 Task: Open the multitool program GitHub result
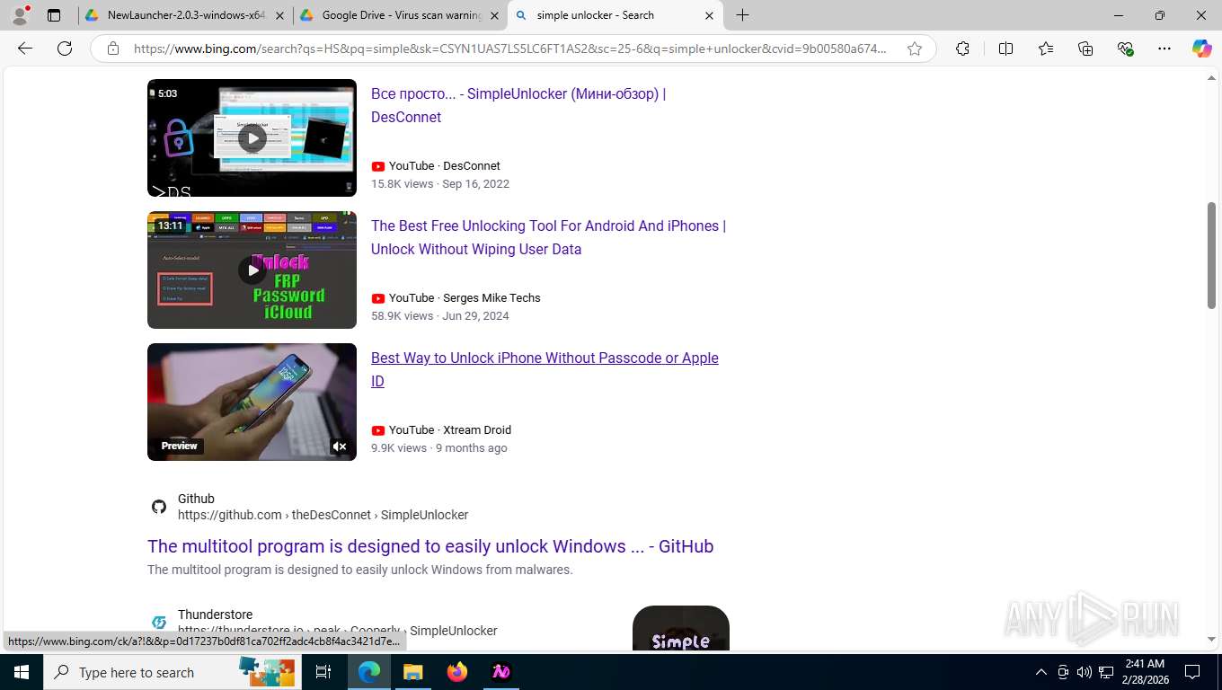(430, 546)
